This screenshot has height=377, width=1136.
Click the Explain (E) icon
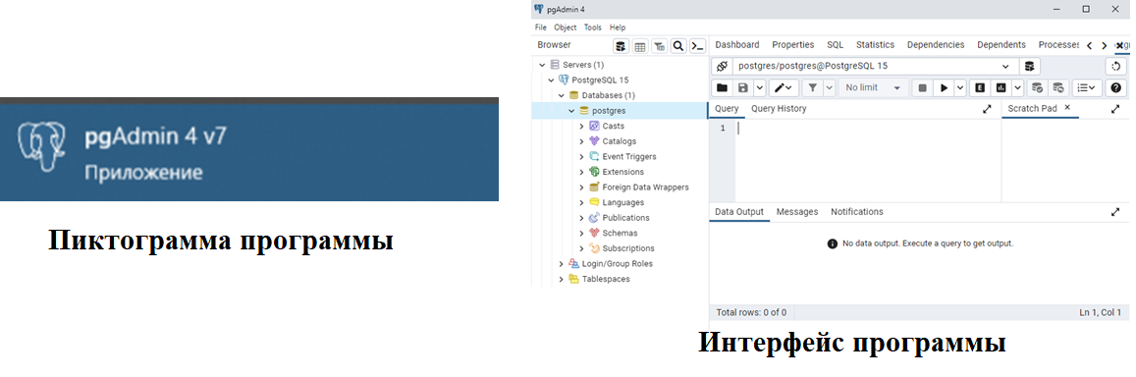(980, 87)
